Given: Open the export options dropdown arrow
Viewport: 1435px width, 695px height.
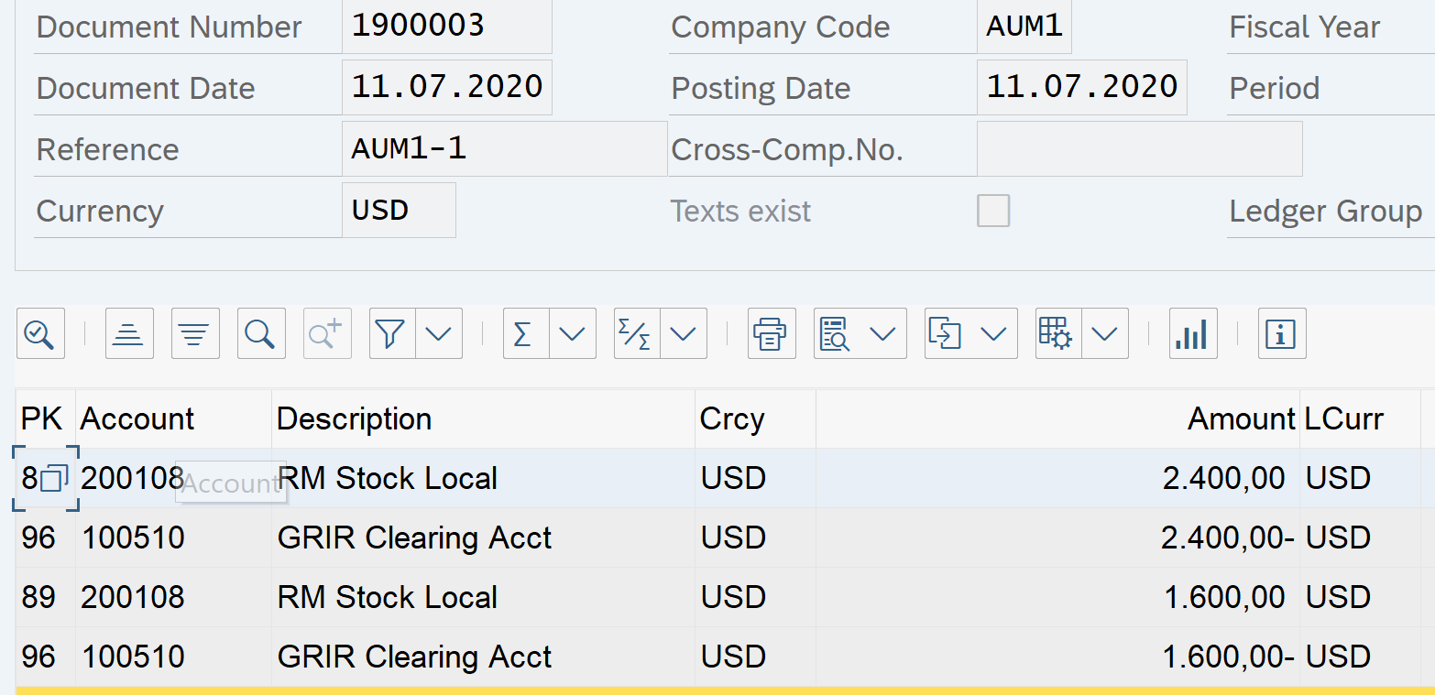Looking at the screenshot, I should tap(993, 334).
